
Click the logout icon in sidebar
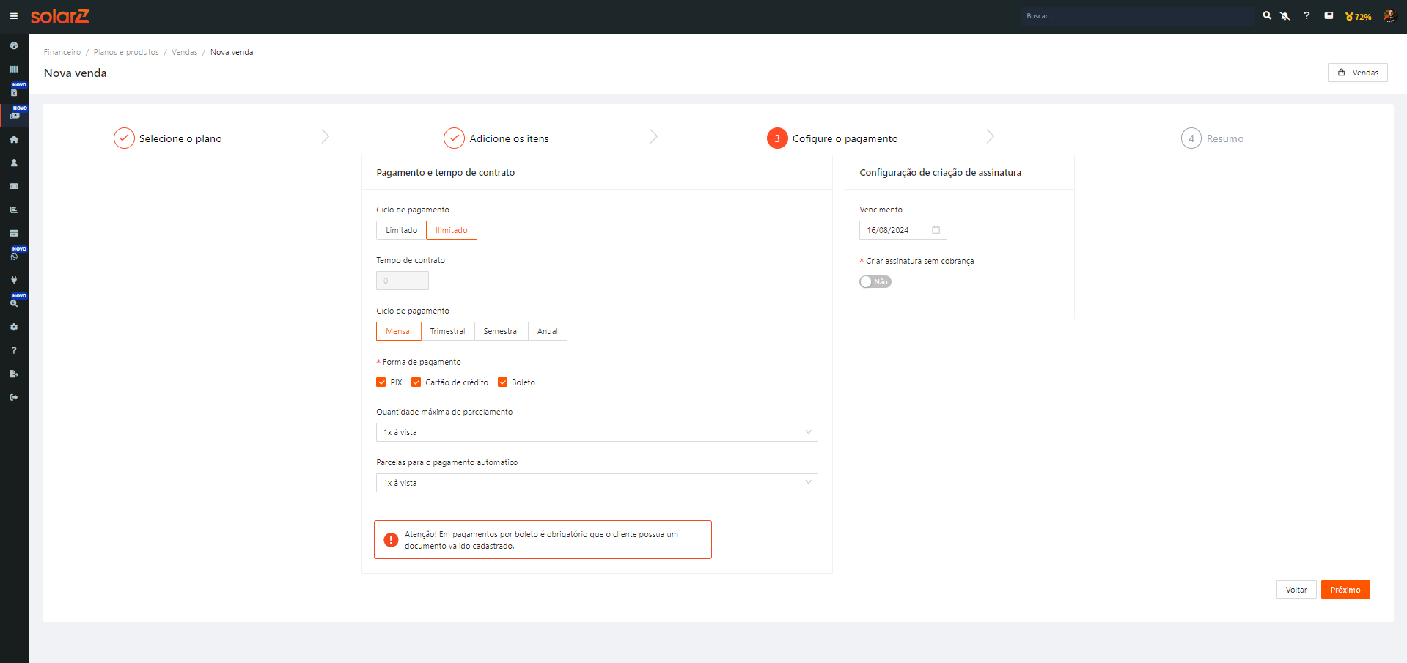14,397
